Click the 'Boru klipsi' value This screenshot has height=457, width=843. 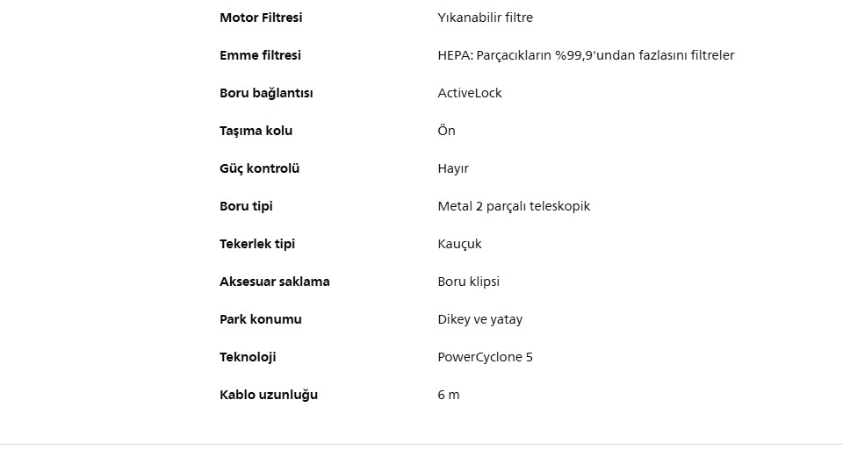point(468,282)
